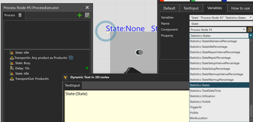
Task: Click the State: Busy chart icon
Action: coord(12,63)
